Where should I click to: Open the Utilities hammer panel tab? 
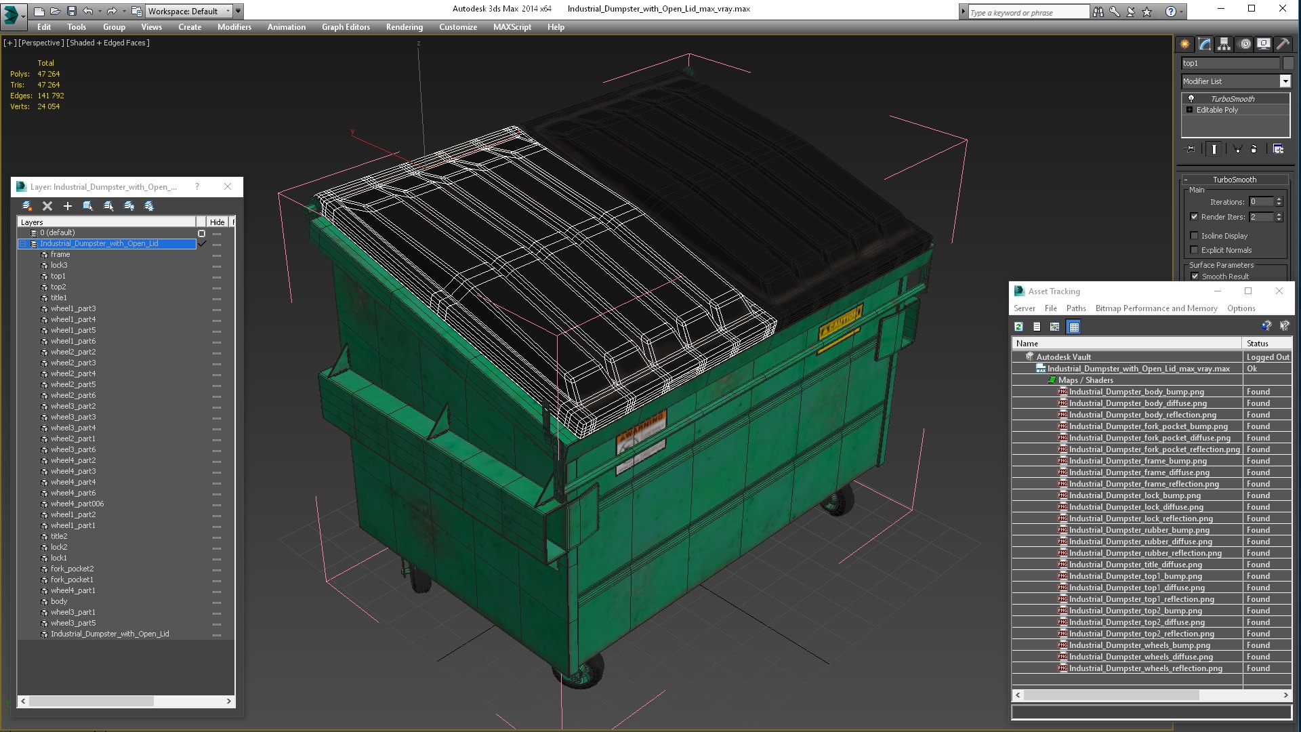point(1283,44)
